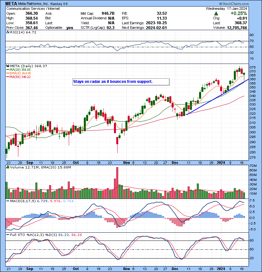Click the volume bars icon beside Volume label

click(8, 167)
